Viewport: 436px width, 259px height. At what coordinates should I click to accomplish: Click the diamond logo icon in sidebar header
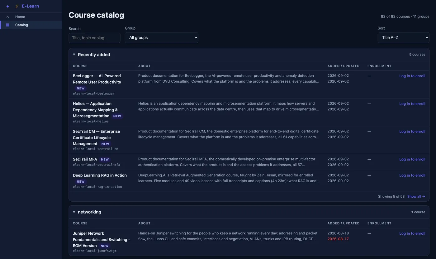click(x=7, y=6)
